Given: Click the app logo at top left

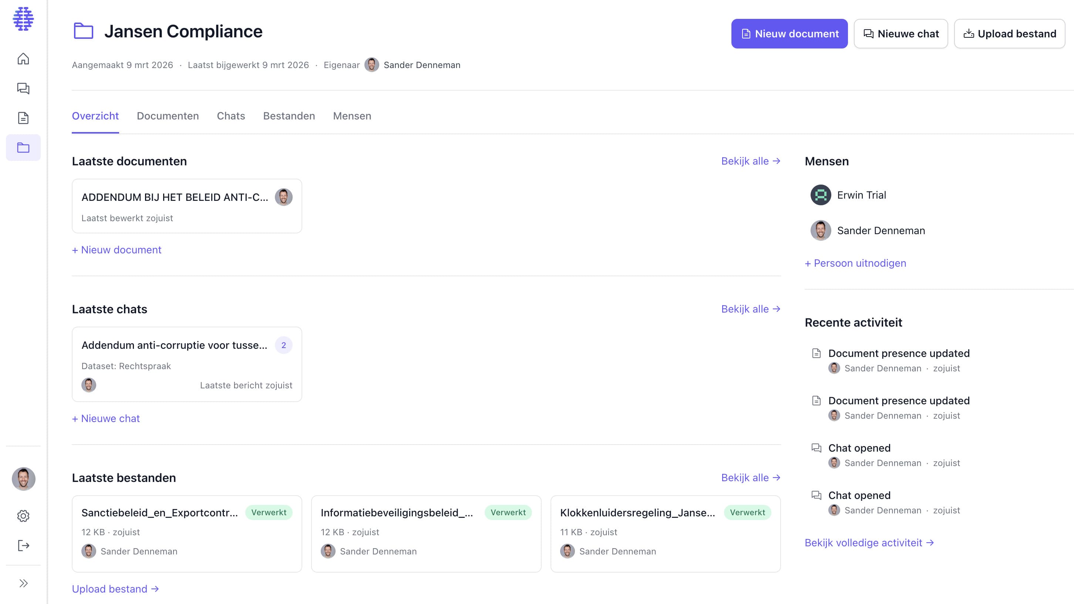Looking at the screenshot, I should [x=23, y=19].
